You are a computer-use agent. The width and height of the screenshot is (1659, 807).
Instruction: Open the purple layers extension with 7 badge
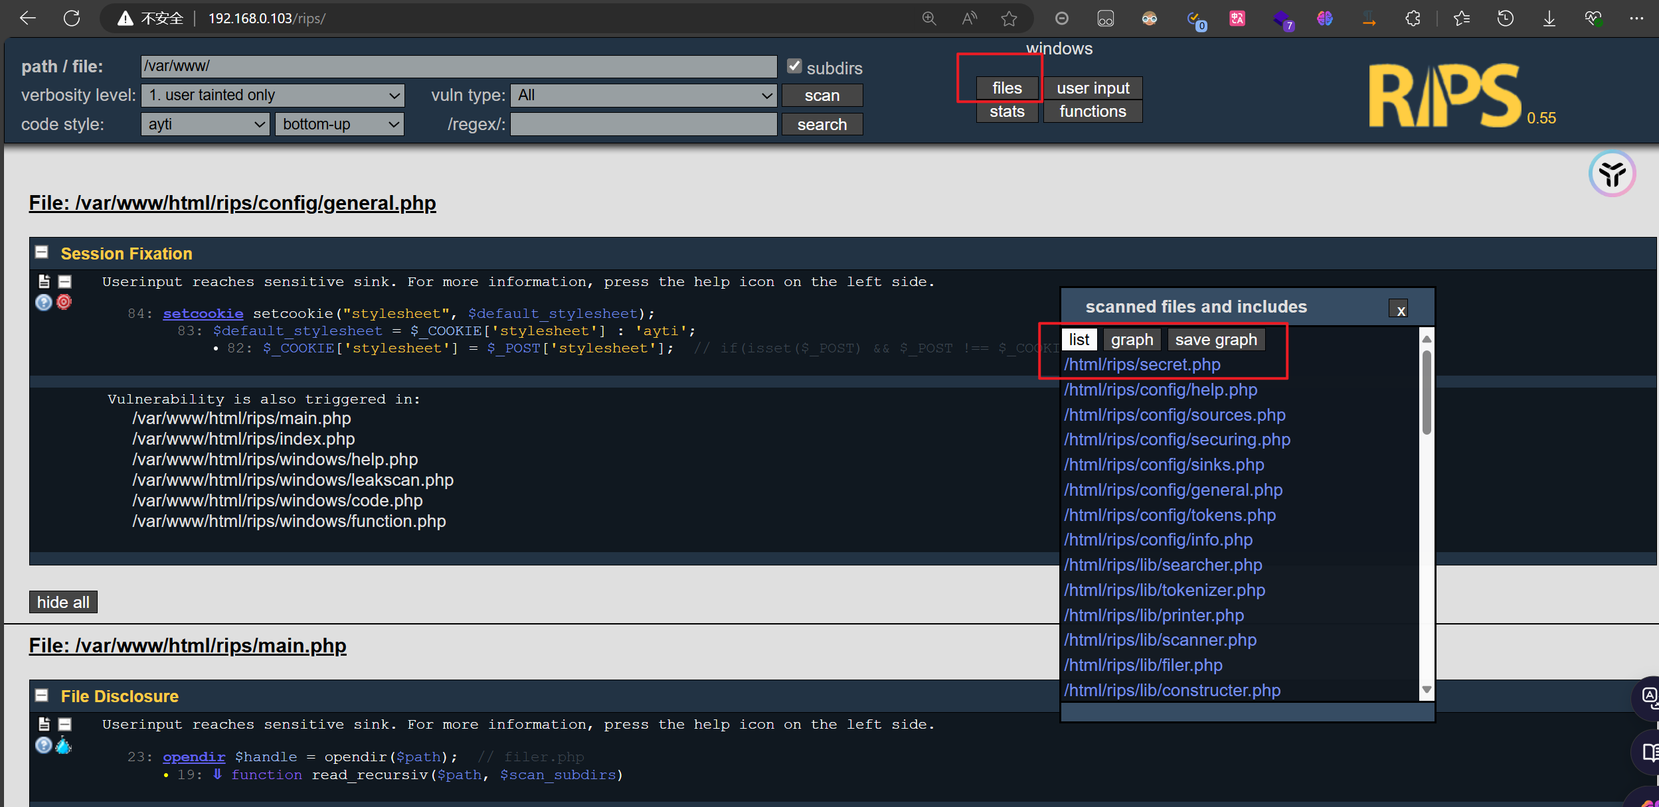coord(1283,20)
